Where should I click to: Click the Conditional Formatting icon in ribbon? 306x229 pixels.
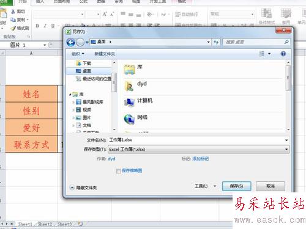[266, 13]
